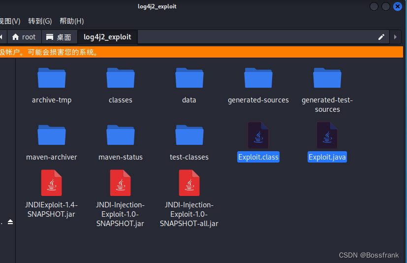This screenshot has width=407, height=263.
Task: Click the path bar left arrow
Action: 2,37
